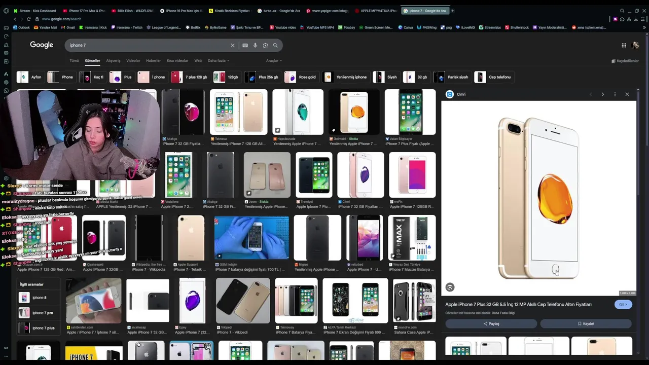Viewport: 649px width, 365px height.
Task: Select related search iphone 7 pro
Action: [40, 313]
